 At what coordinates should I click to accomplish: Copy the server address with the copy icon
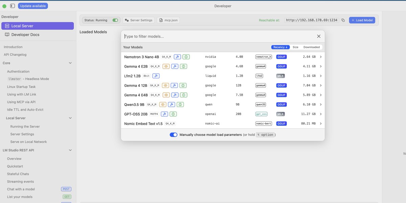coord(343,20)
